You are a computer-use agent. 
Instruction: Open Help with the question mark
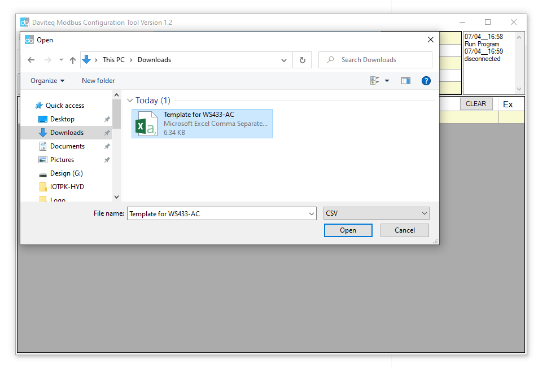(x=426, y=81)
